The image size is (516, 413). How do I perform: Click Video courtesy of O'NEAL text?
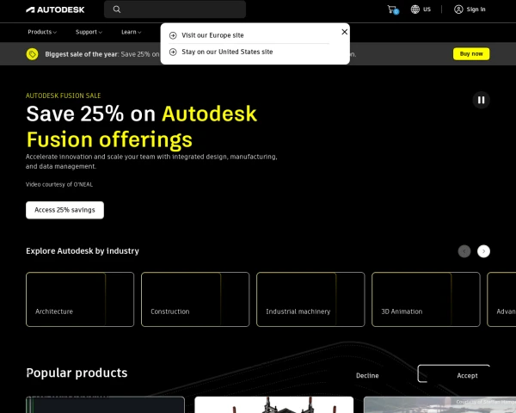click(x=59, y=184)
